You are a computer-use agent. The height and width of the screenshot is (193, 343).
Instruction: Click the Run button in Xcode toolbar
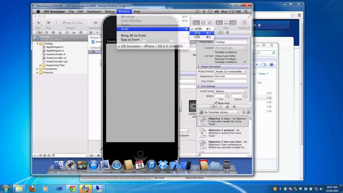tap(39, 23)
